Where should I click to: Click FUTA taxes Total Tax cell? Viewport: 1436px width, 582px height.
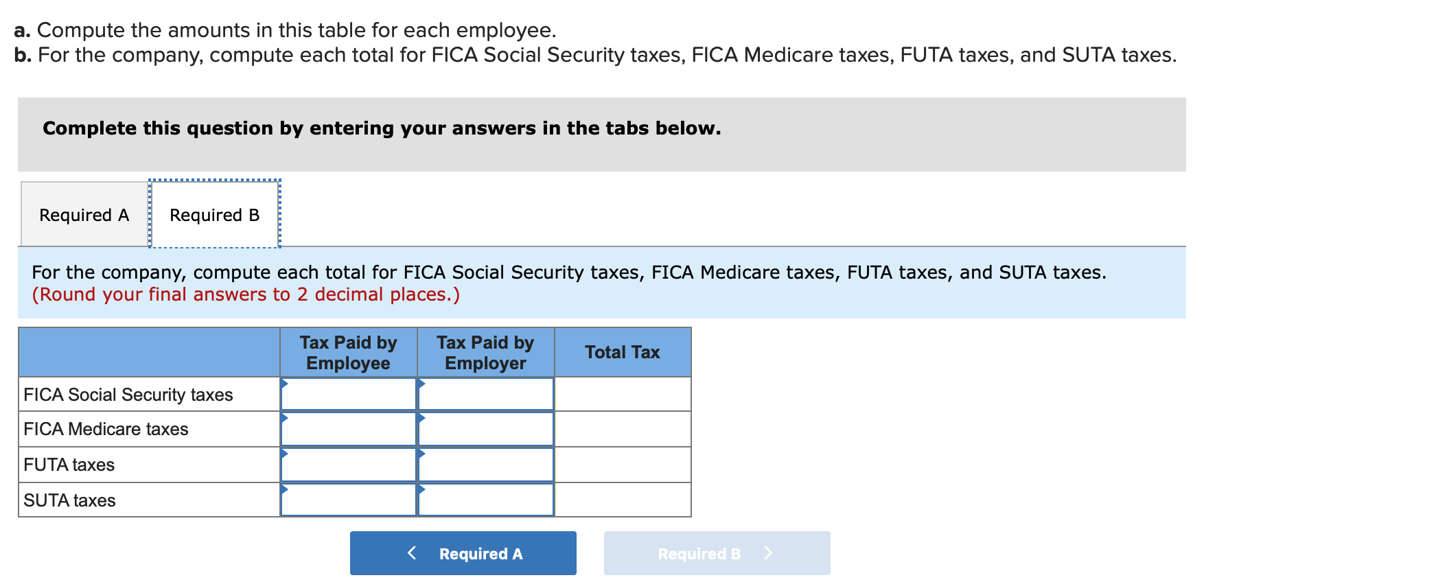point(623,465)
